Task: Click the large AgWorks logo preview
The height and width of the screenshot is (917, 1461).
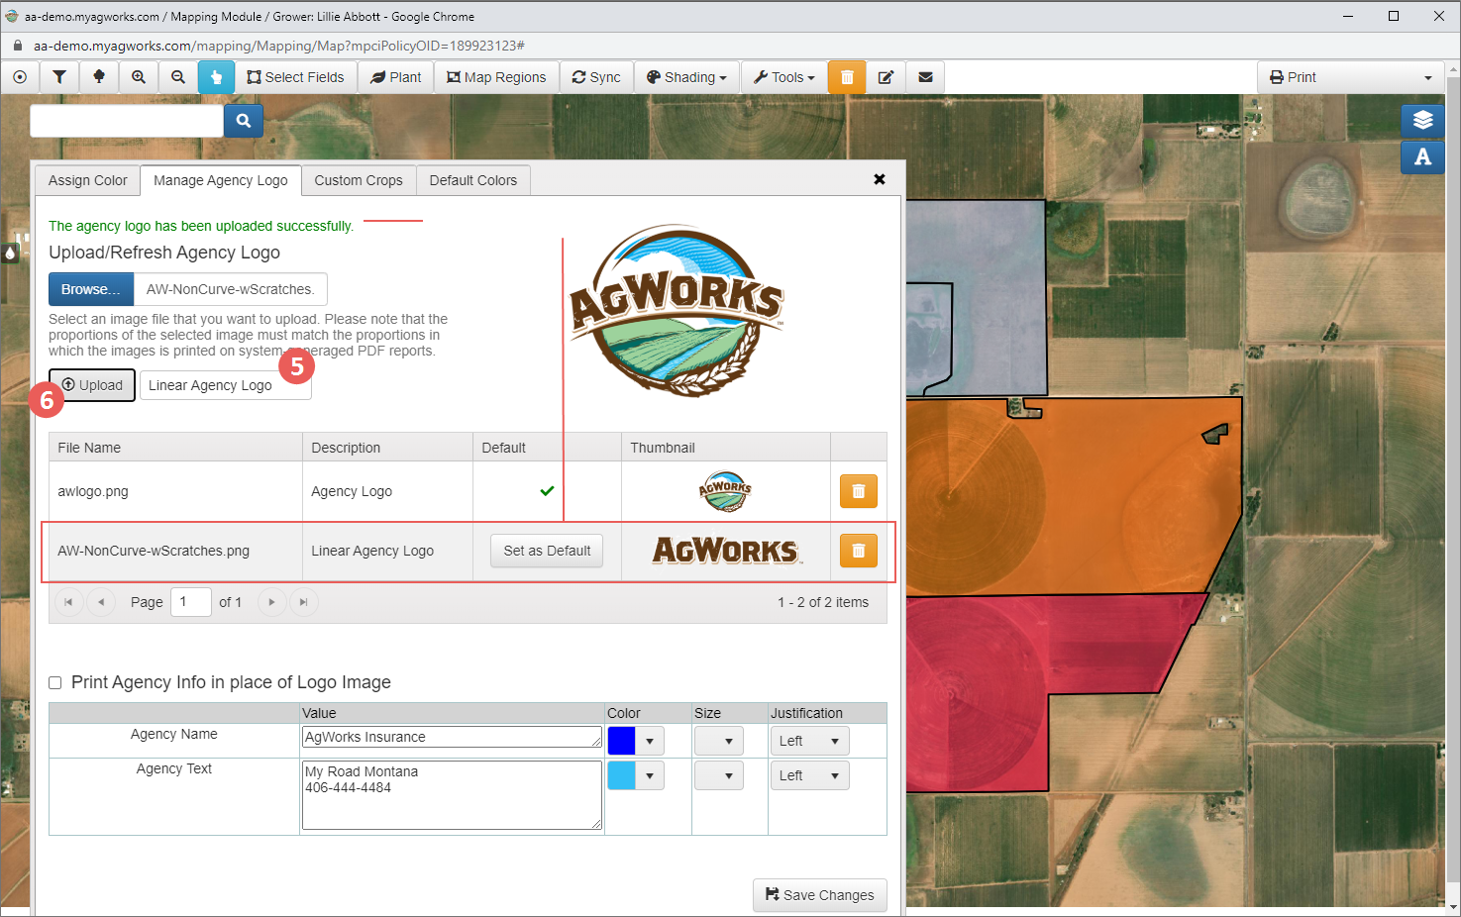Action: [x=678, y=311]
